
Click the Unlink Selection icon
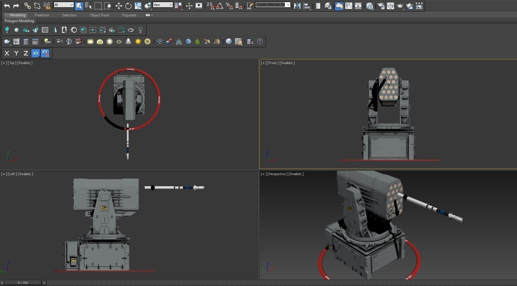pyautogui.click(x=37, y=6)
